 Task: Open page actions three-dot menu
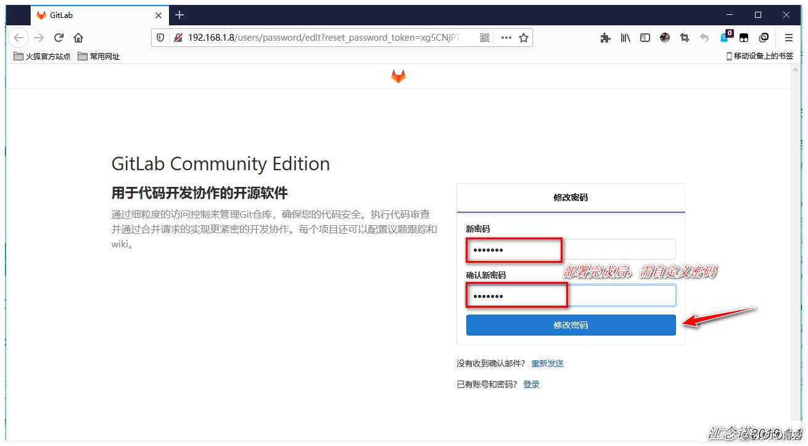click(x=506, y=38)
